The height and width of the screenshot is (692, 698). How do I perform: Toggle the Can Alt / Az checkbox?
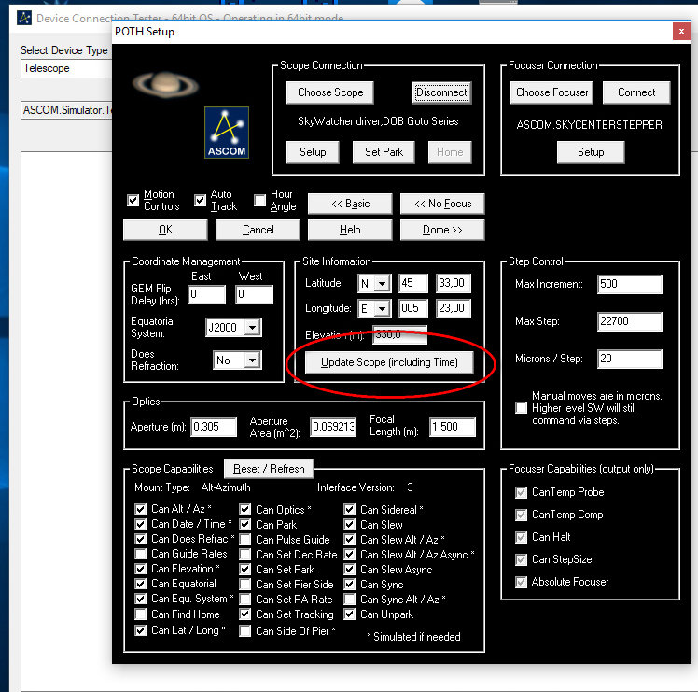[x=141, y=509]
